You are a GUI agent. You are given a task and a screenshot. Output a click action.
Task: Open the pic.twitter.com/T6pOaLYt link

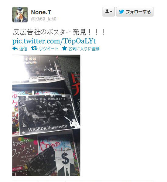pyautogui.click(x=54, y=41)
